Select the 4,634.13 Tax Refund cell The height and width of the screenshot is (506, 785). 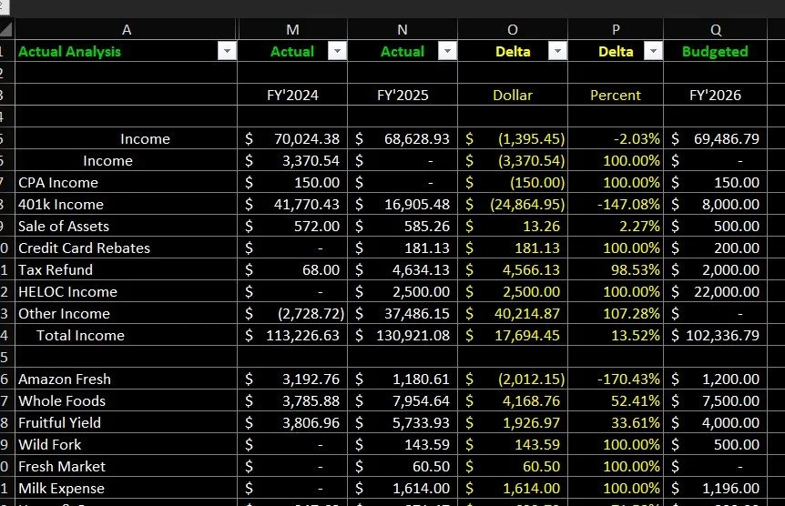(403, 269)
